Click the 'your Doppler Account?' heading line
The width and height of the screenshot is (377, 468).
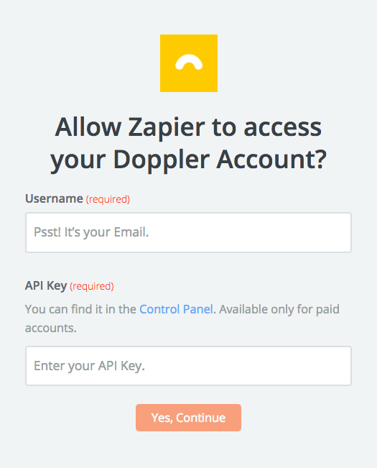(189, 160)
